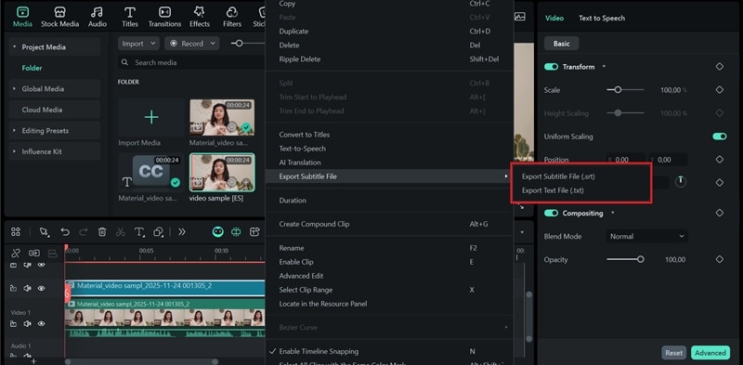This screenshot has width=743, height=365.
Task: Click the green icon next to AI copilot
Action: (236, 231)
